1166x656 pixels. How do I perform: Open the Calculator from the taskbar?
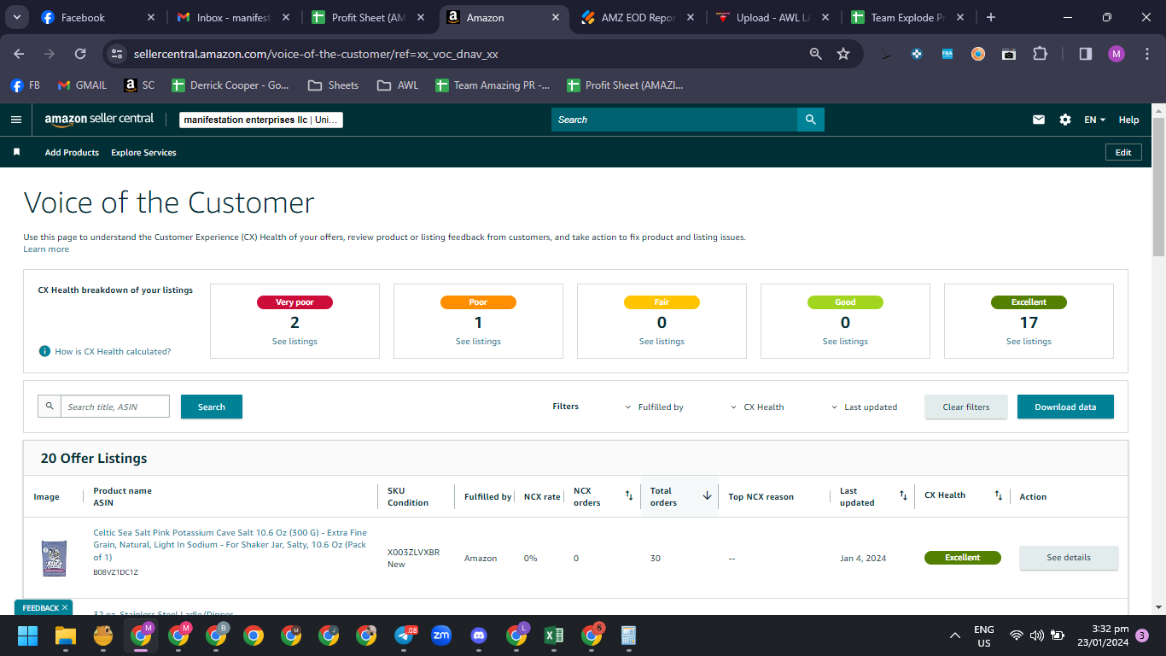pos(629,635)
